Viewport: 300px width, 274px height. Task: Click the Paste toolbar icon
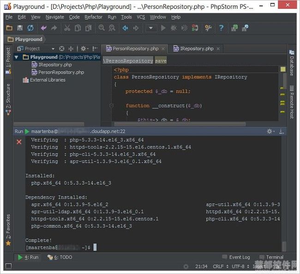click(x=88, y=28)
